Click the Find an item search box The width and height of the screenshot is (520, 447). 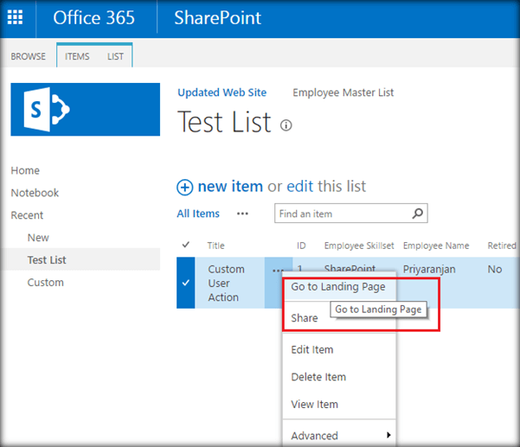pos(341,214)
